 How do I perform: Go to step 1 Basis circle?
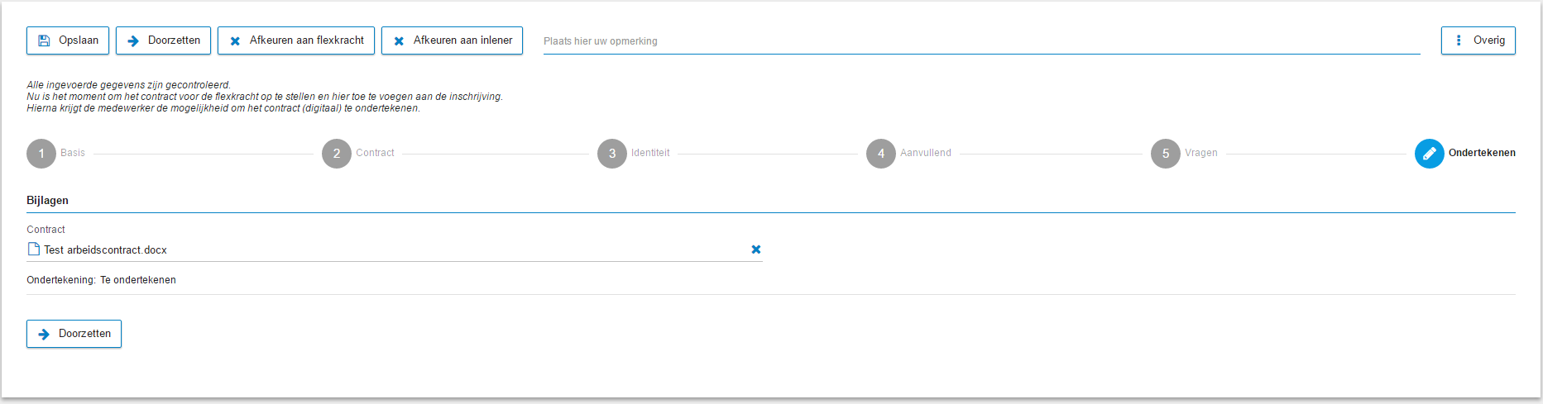[41, 154]
